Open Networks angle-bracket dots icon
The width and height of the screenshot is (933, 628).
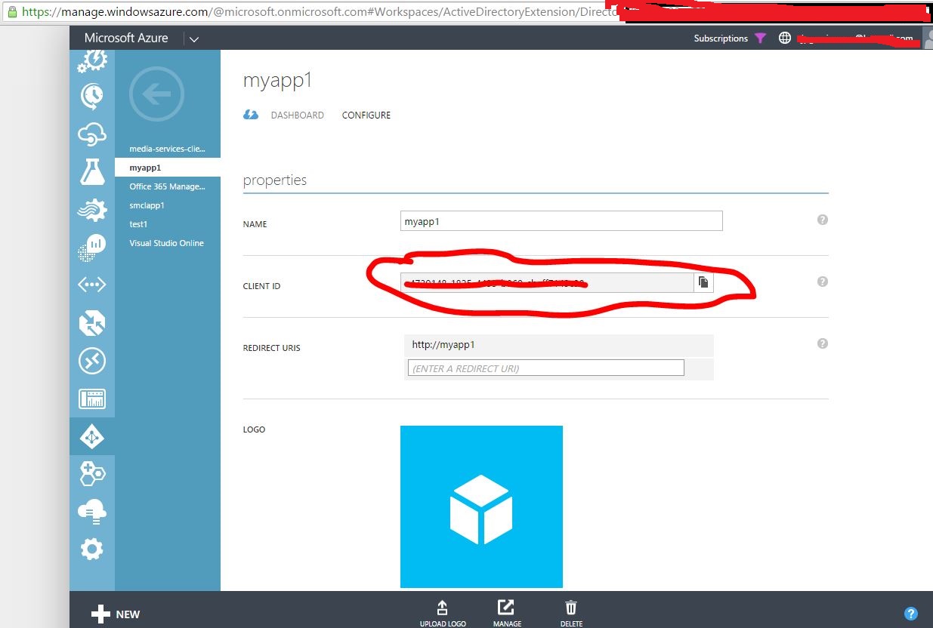point(92,285)
